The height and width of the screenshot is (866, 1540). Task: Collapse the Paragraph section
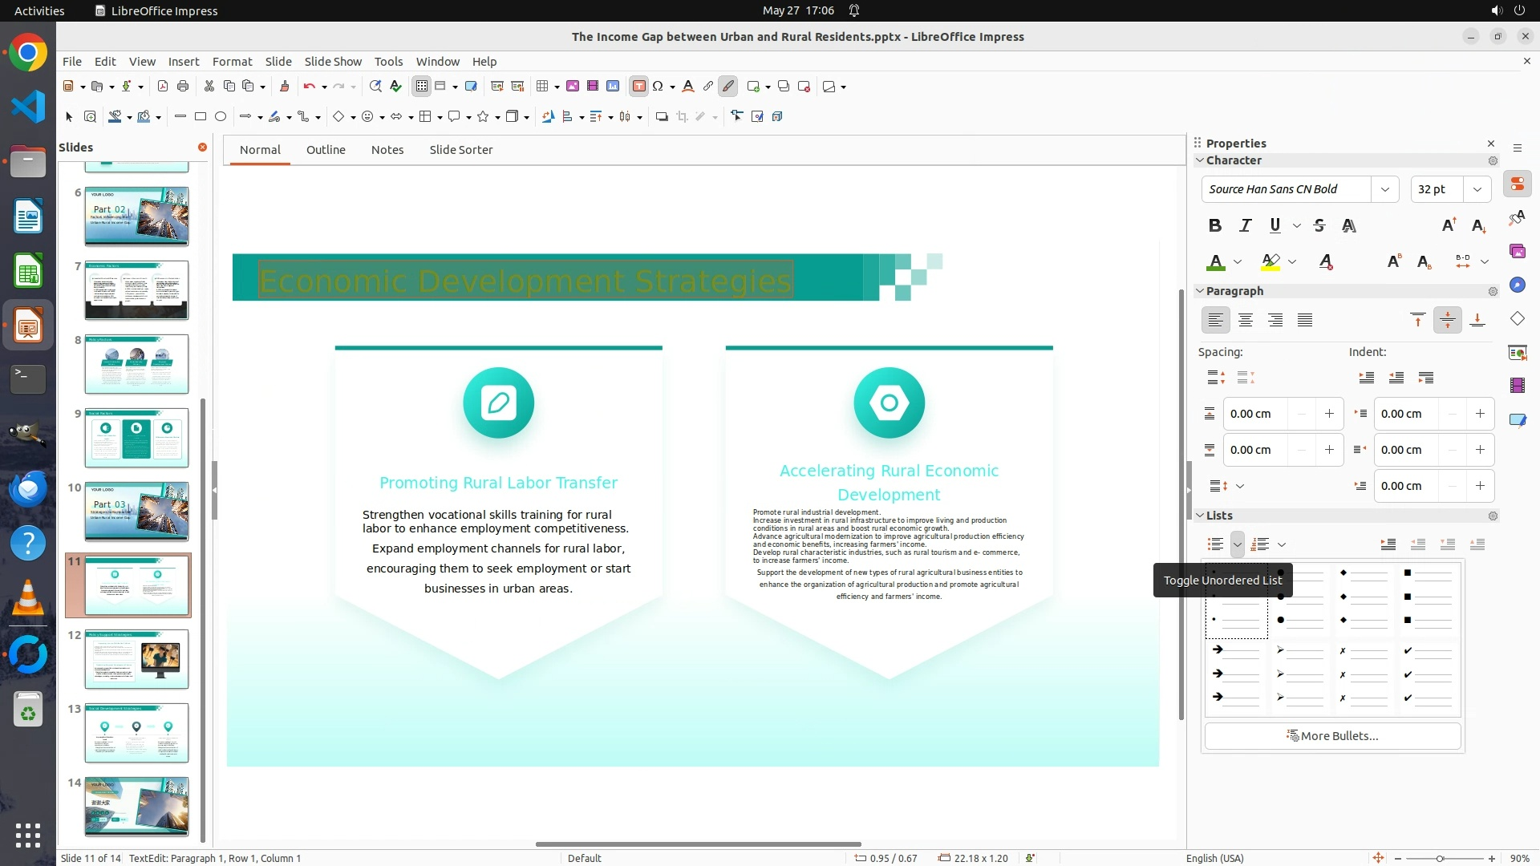tap(1201, 291)
